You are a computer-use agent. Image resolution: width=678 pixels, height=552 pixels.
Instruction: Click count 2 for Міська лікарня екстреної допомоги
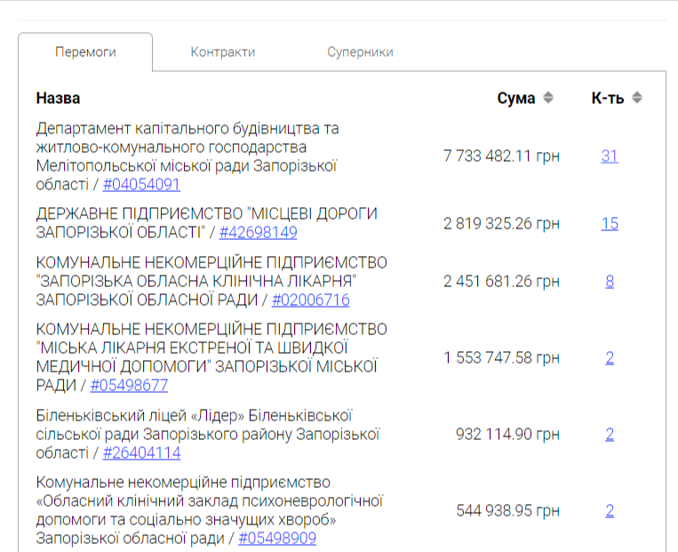pyautogui.click(x=610, y=357)
